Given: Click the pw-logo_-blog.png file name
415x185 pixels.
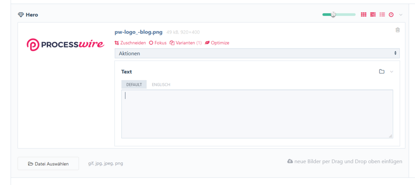Looking at the screenshot, I should point(139,32).
